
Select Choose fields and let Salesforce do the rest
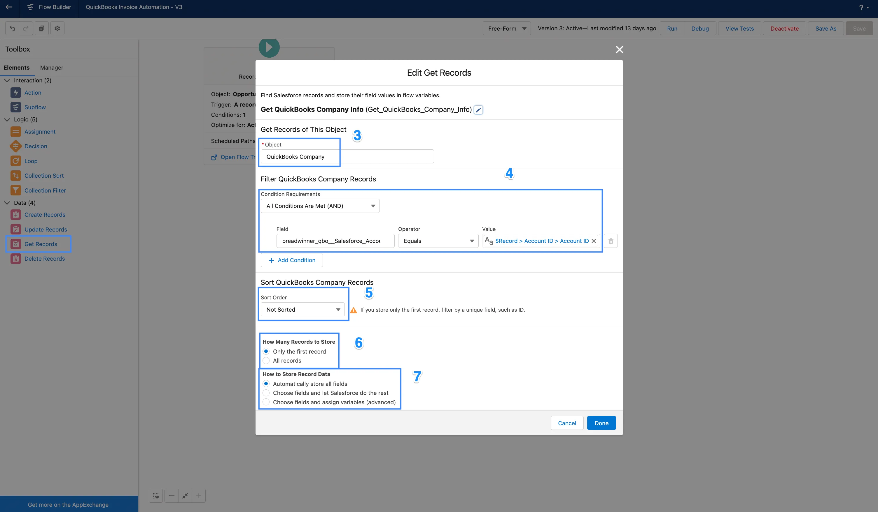[266, 393]
